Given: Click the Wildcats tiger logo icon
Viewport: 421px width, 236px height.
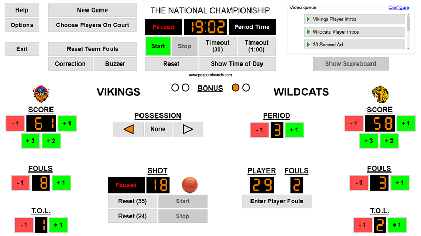Looking at the screenshot, I should (380, 94).
